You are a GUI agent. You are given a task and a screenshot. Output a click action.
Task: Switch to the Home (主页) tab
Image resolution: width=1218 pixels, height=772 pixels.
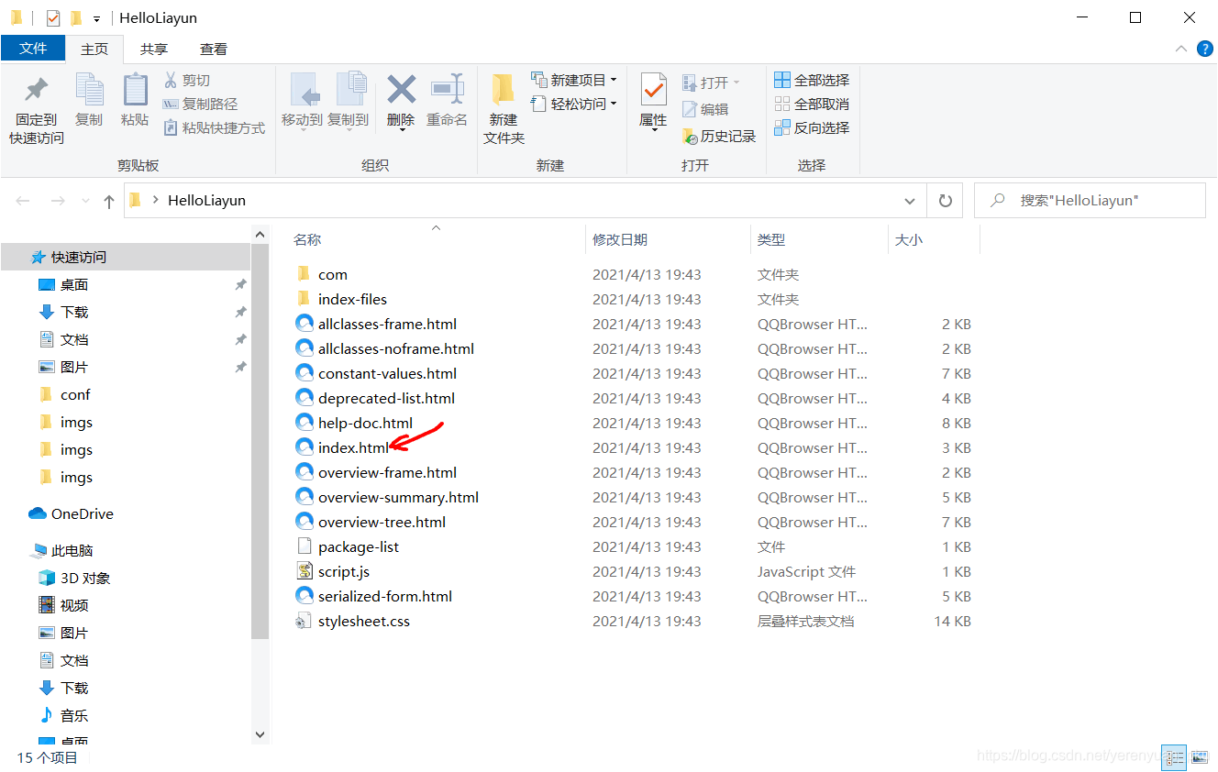(x=94, y=49)
